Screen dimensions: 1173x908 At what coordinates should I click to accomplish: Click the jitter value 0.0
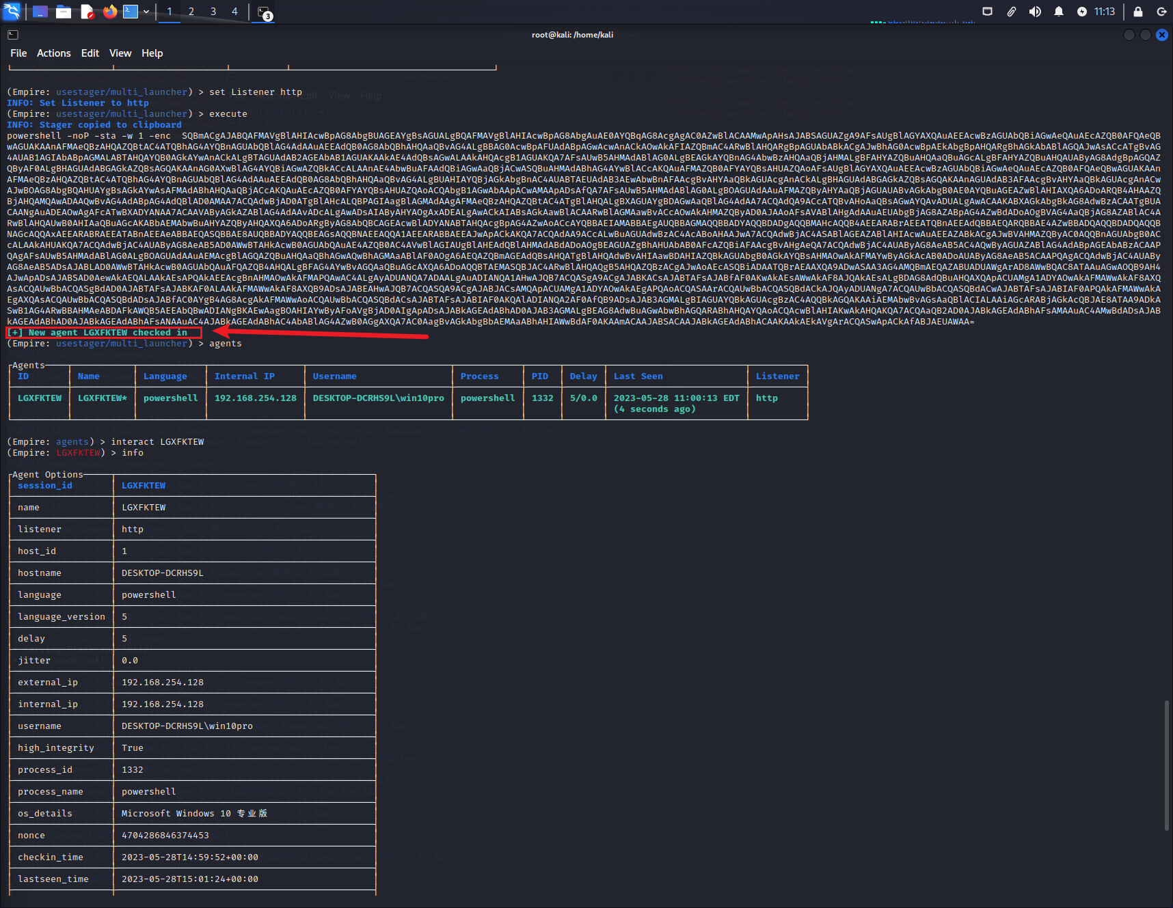(x=130, y=661)
